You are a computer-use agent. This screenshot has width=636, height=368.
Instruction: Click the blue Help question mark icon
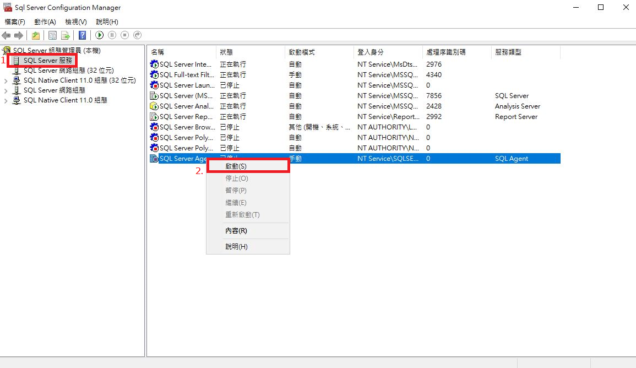tap(83, 35)
